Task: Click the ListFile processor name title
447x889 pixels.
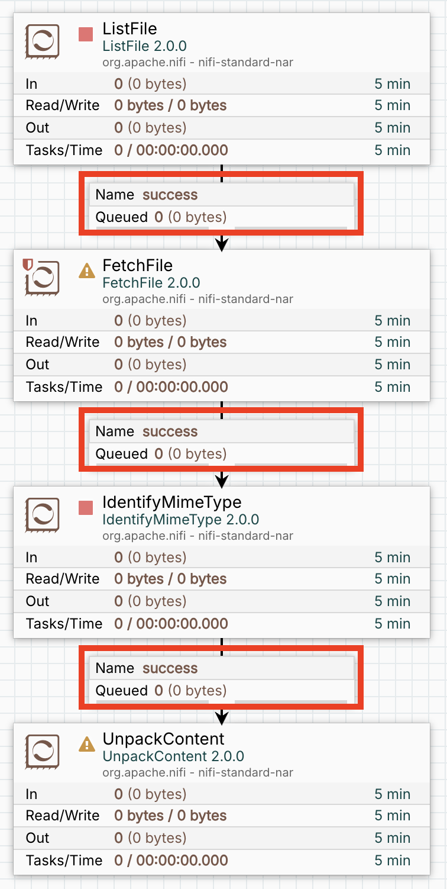Action: pos(129,28)
